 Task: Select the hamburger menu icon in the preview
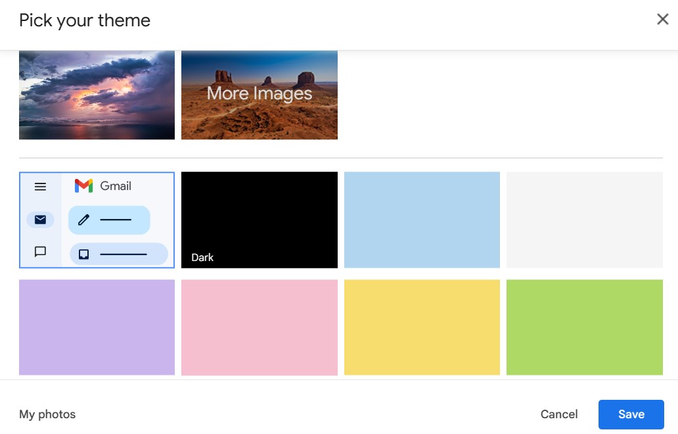point(40,186)
